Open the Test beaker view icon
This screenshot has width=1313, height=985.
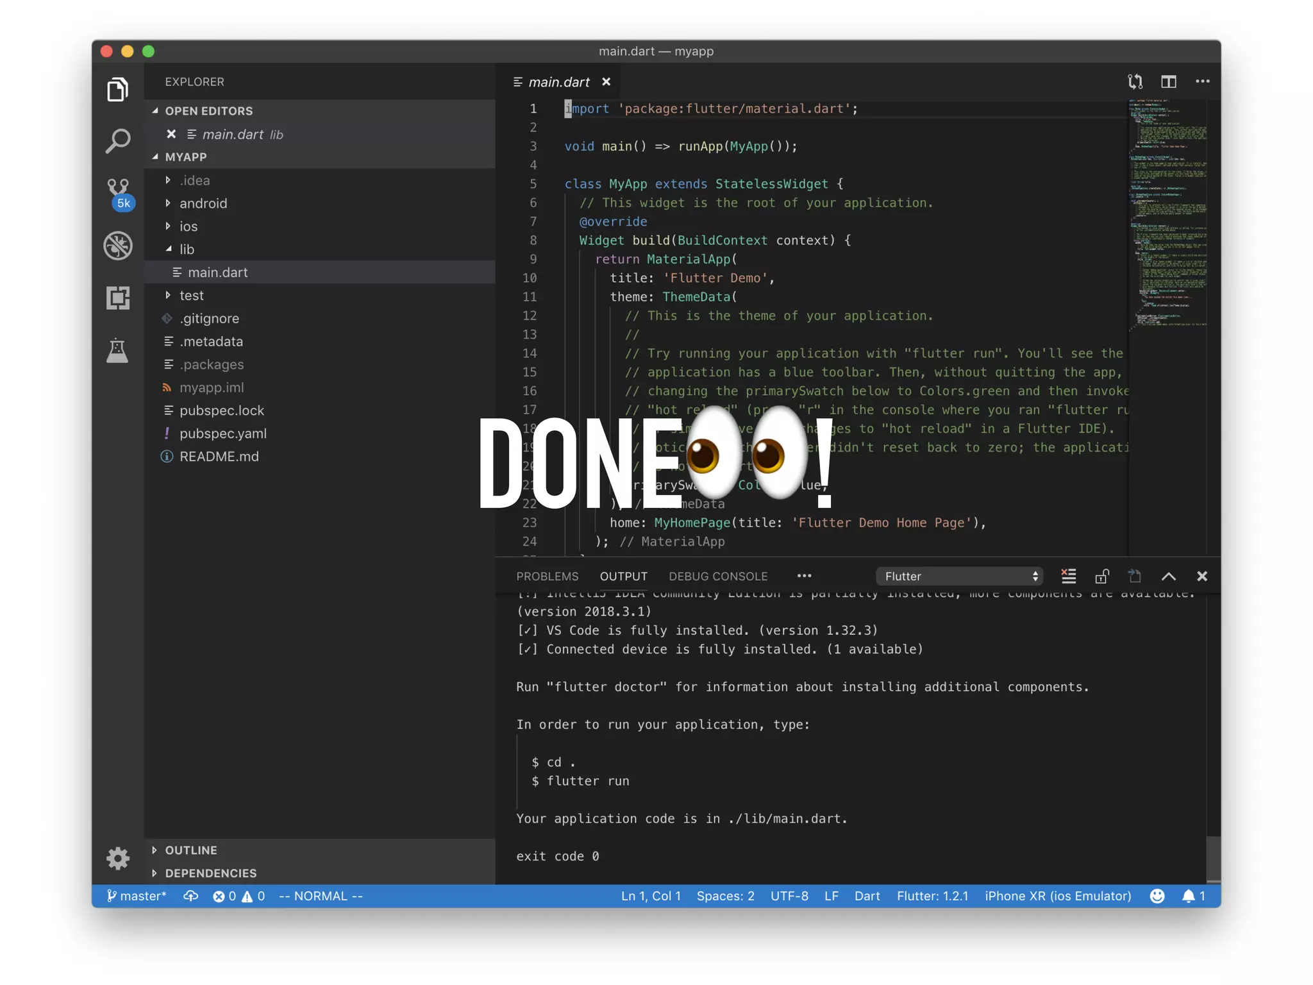[x=118, y=351]
